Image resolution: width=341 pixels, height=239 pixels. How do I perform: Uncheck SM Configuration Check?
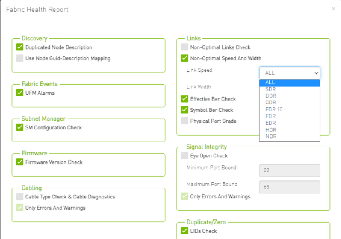click(x=20, y=127)
